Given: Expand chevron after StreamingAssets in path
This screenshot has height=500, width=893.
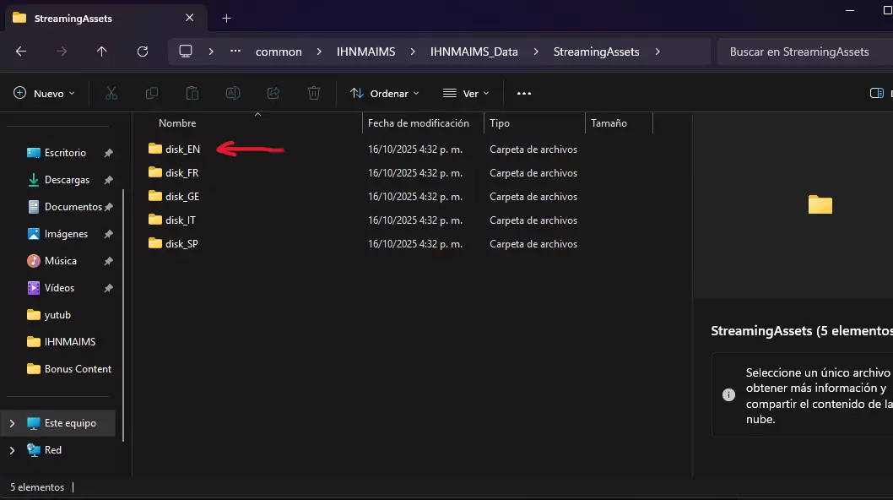Looking at the screenshot, I should click(x=658, y=52).
